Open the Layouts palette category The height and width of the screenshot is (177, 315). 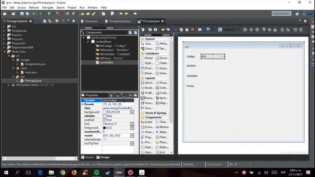150,78
